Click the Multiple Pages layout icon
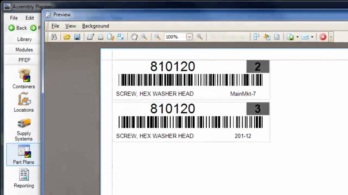348x195 pixels. [x=256, y=37]
